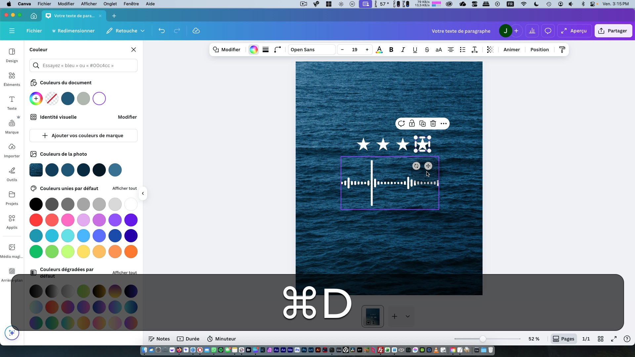
Task: Open the transparency checkerboard icon
Action: click(490, 50)
